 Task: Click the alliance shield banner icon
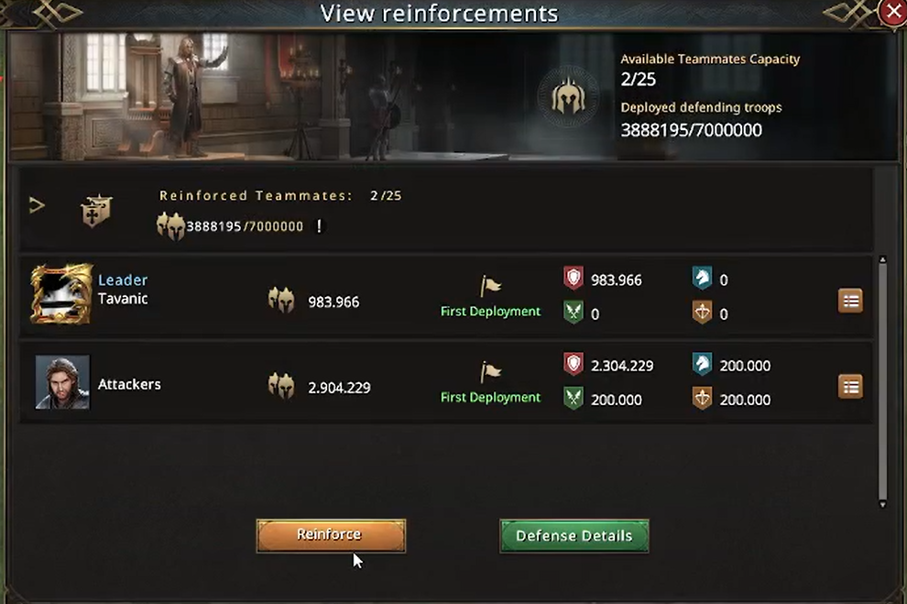(95, 210)
